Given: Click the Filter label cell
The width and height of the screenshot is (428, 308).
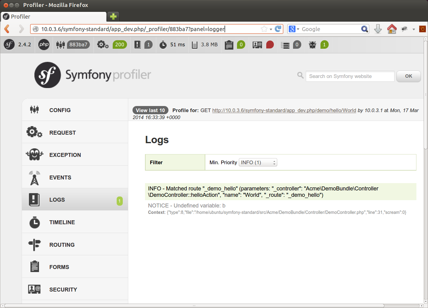Looking at the screenshot, I should pyautogui.click(x=175, y=162).
